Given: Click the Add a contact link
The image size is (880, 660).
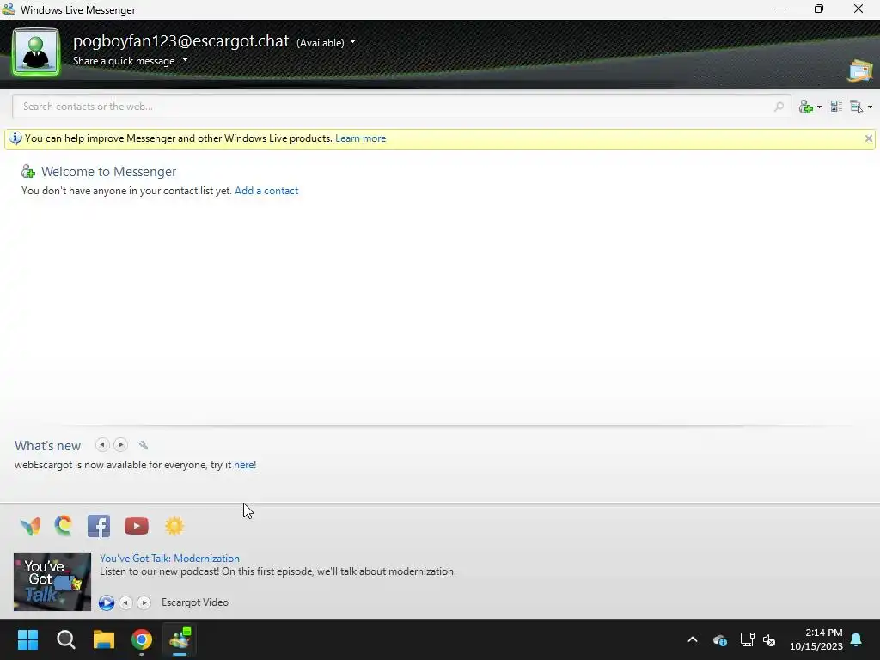Looking at the screenshot, I should coord(266,191).
